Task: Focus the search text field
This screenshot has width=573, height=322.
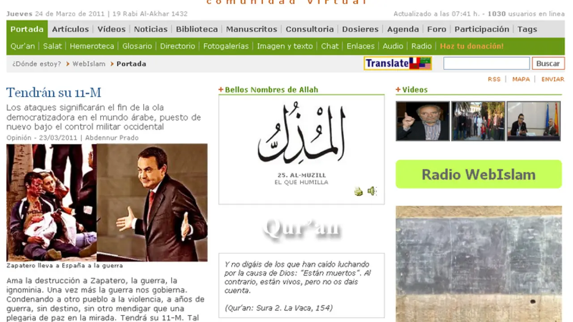Action: tap(486, 64)
